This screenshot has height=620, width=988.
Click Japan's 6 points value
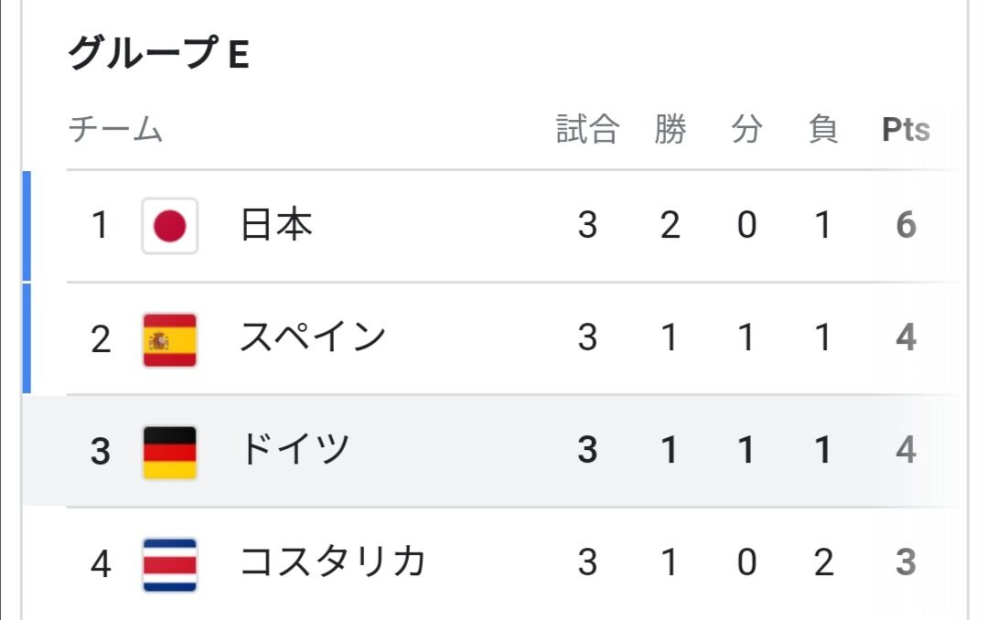coord(906,225)
